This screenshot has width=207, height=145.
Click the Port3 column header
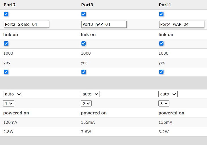pos(87,5)
